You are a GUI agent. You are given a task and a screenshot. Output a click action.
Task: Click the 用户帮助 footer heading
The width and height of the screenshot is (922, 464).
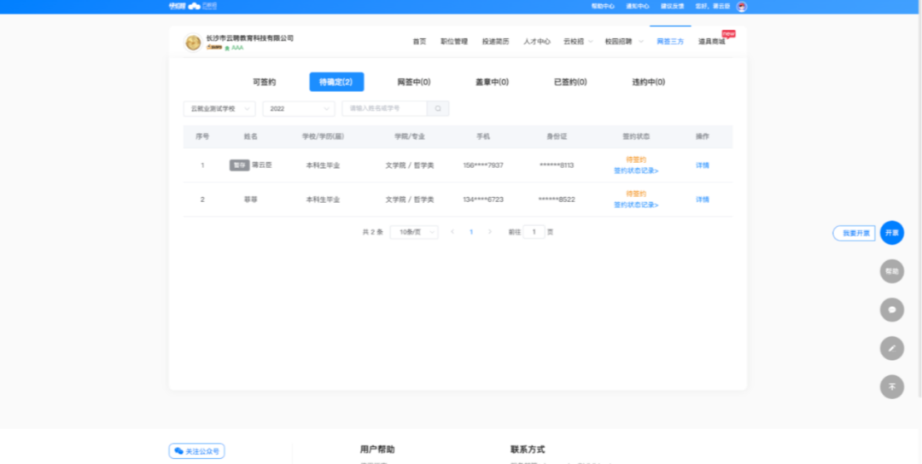(x=377, y=449)
